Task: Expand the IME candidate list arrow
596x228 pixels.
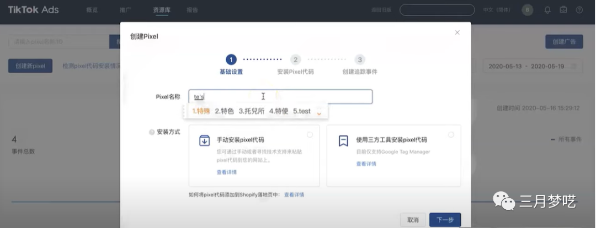Action: click(319, 112)
